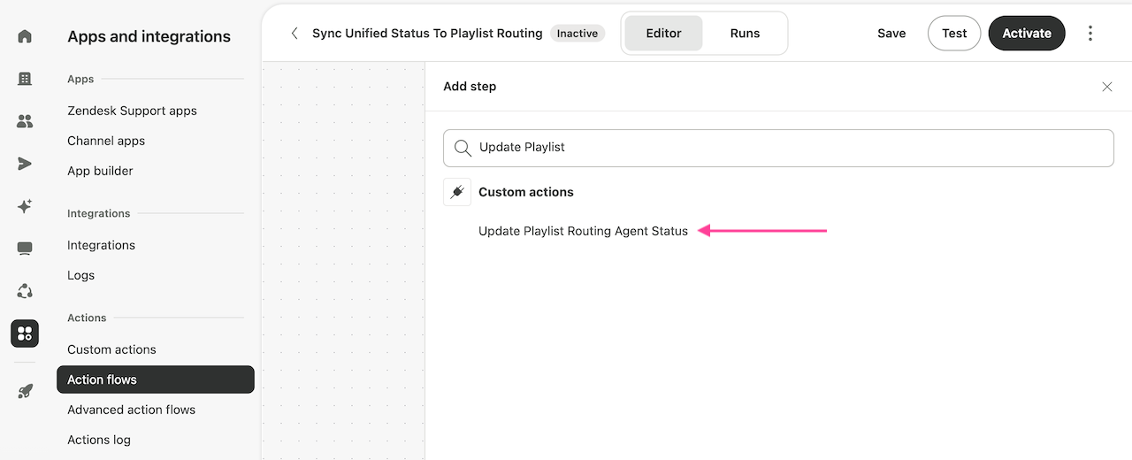Open Custom actions in sidebar
This screenshot has height=460, width=1132.
click(x=111, y=349)
